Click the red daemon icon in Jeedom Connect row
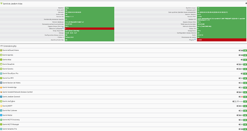 pyautogui.click(x=242, y=97)
